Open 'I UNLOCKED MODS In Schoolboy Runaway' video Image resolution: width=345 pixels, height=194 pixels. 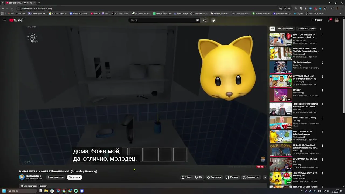281,136
